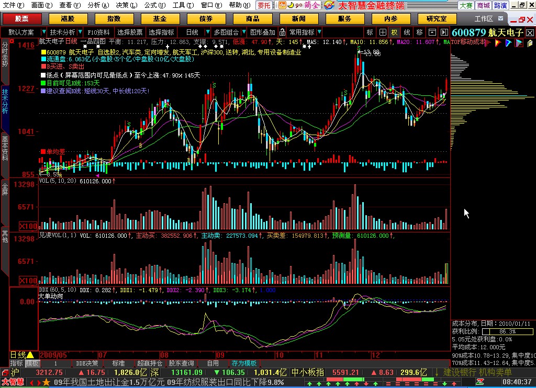
Task: Close the 600879 航天电子 side panel
Action: pyautogui.click(x=530, y=33)
